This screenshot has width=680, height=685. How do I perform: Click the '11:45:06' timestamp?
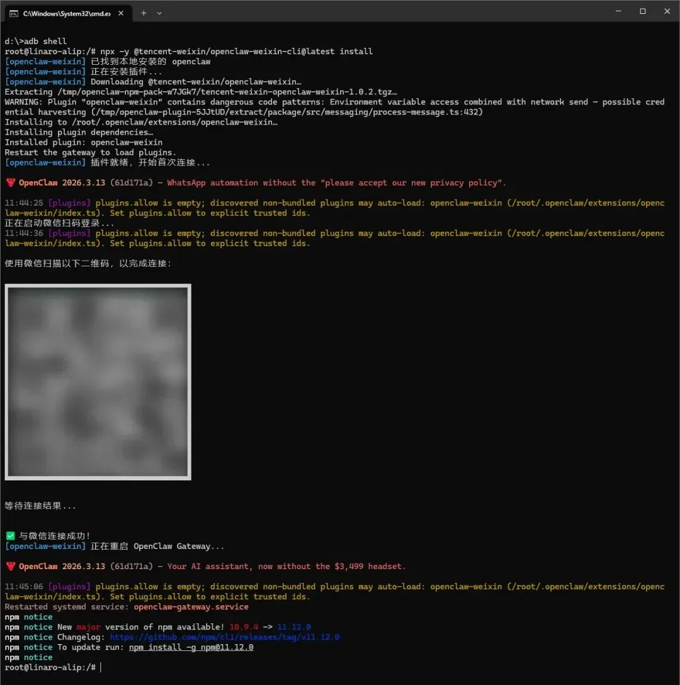click(24, 586)
